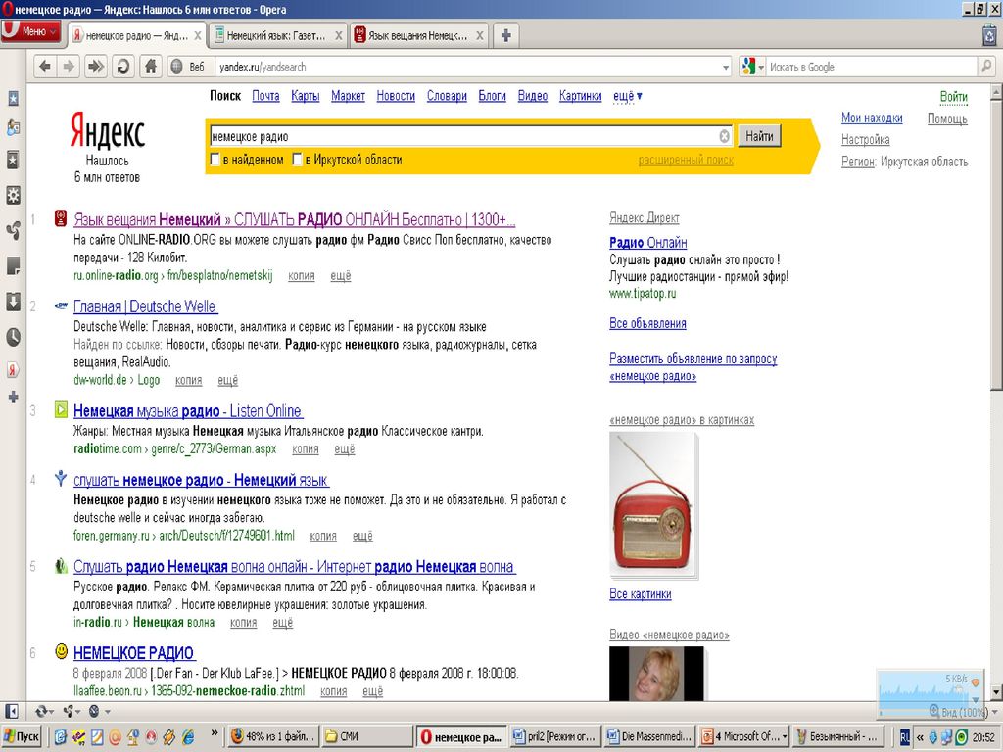1003x752 pixels.
Task: Click the vertical scrollbar down arrow
Action: tap(995, 692)
